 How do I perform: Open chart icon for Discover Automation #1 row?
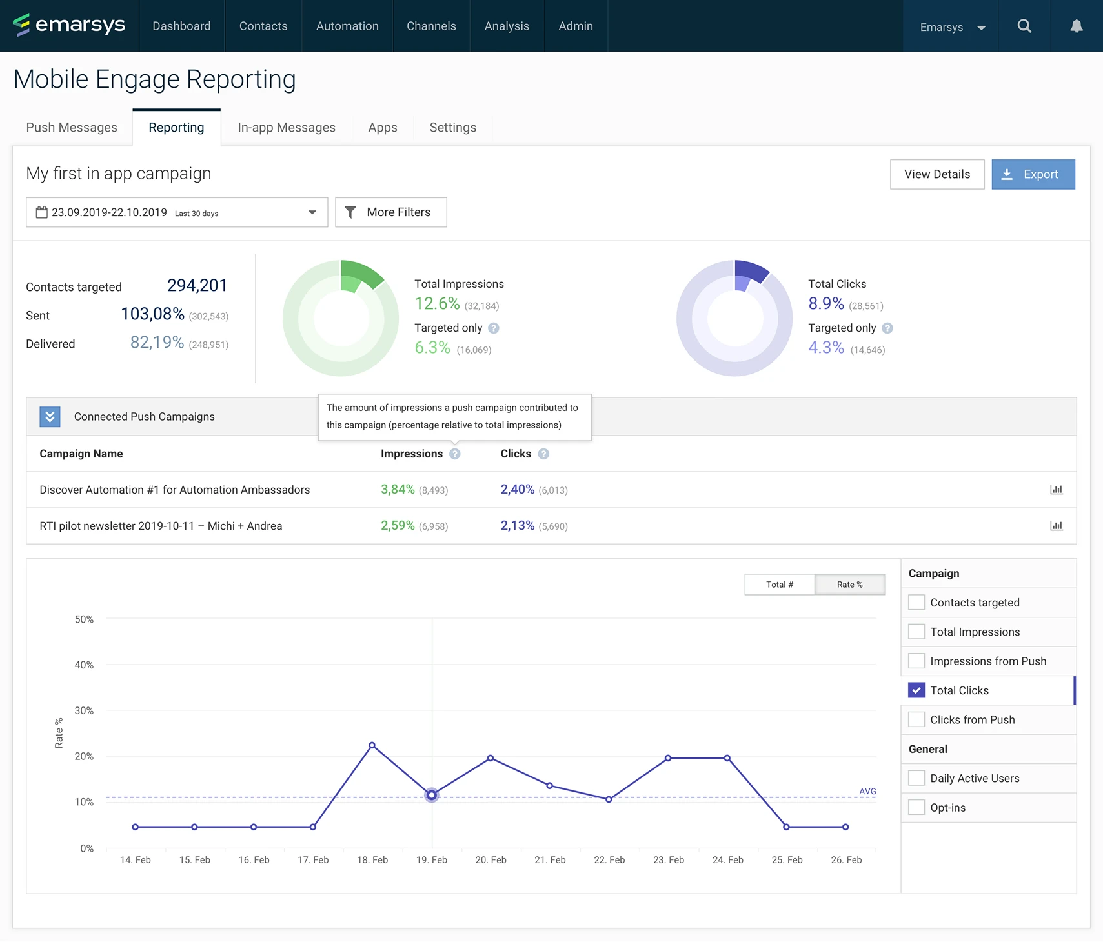pyautogui.click(x=1056, y=490)
